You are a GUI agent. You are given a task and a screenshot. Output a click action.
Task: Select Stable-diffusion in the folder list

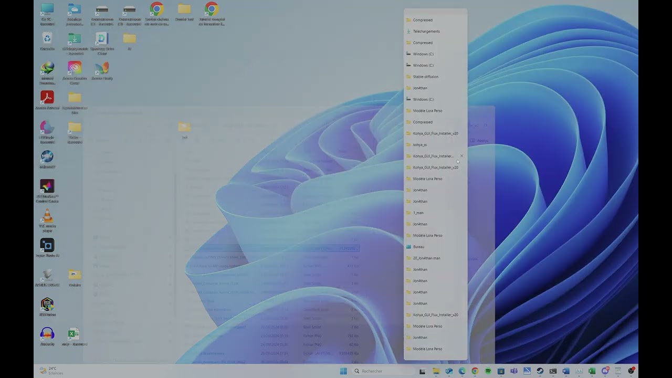(425, 77)
